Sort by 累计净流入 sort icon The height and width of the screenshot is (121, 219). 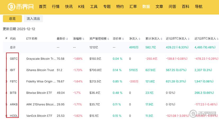click(162, 39)
